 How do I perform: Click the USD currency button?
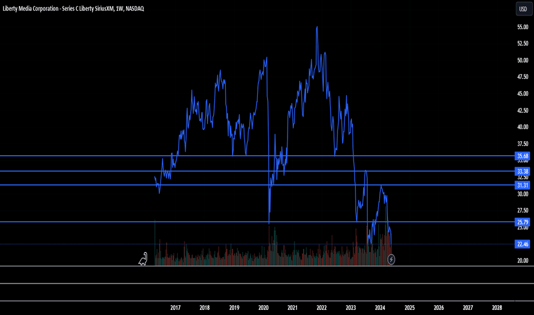pyautogui.click(x=523, y=9)
